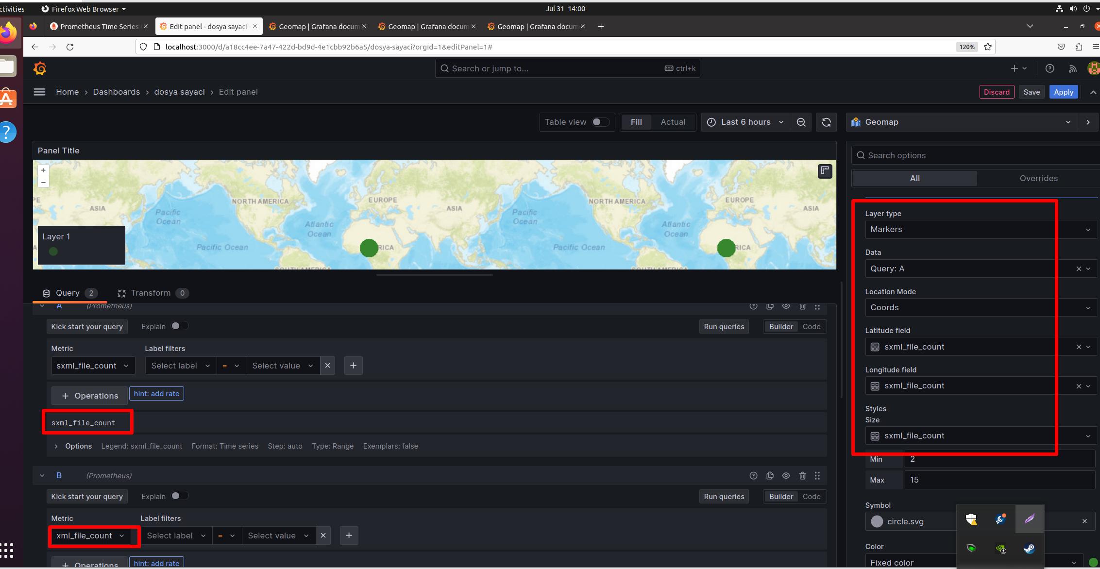
Task: Select the purple feather marker symbol
Action: click(1030, 519)
